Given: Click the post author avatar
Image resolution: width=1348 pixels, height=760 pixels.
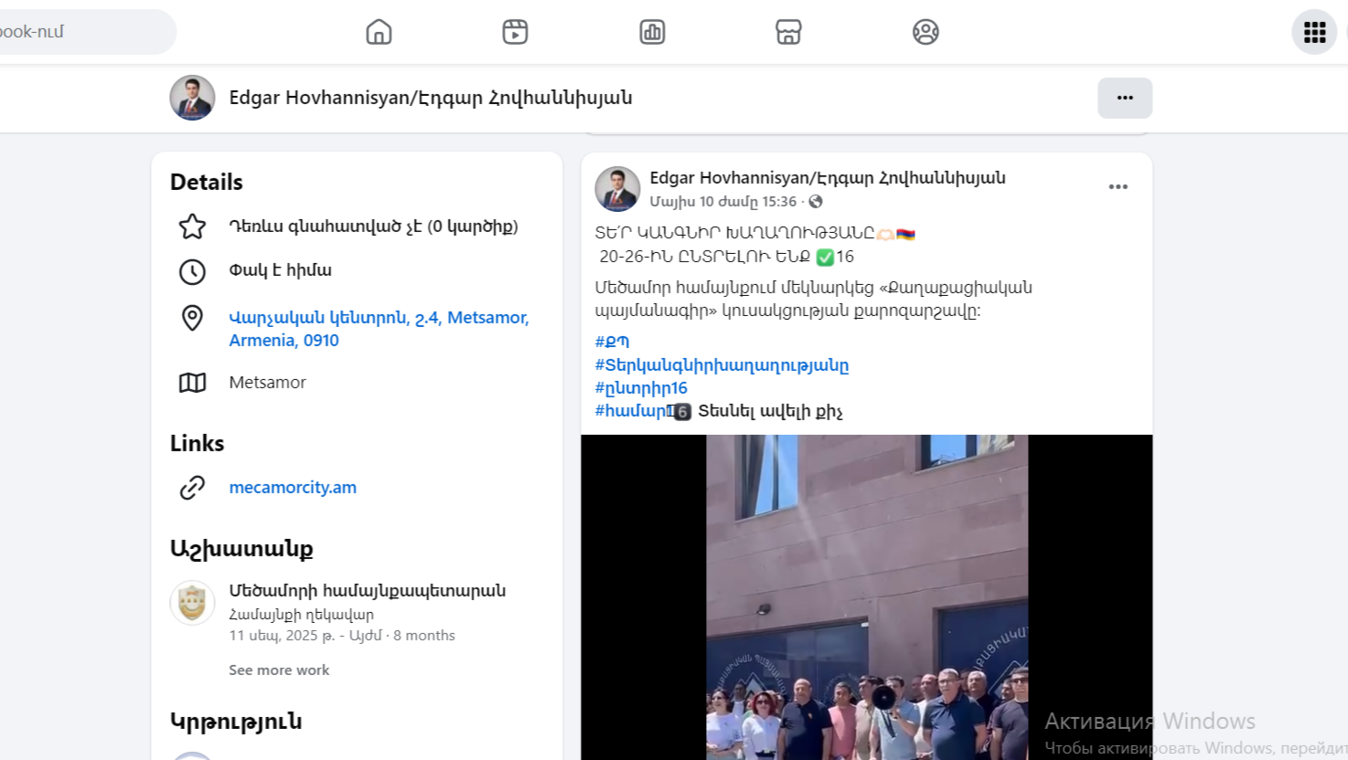Looking at the screenshot, I should tap(617, 189).
